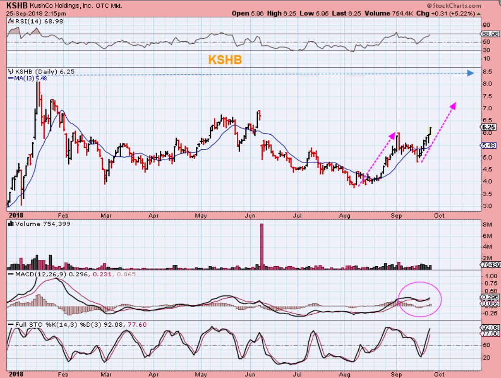Click the High 6.25 quote value

[x=281, y=13]
